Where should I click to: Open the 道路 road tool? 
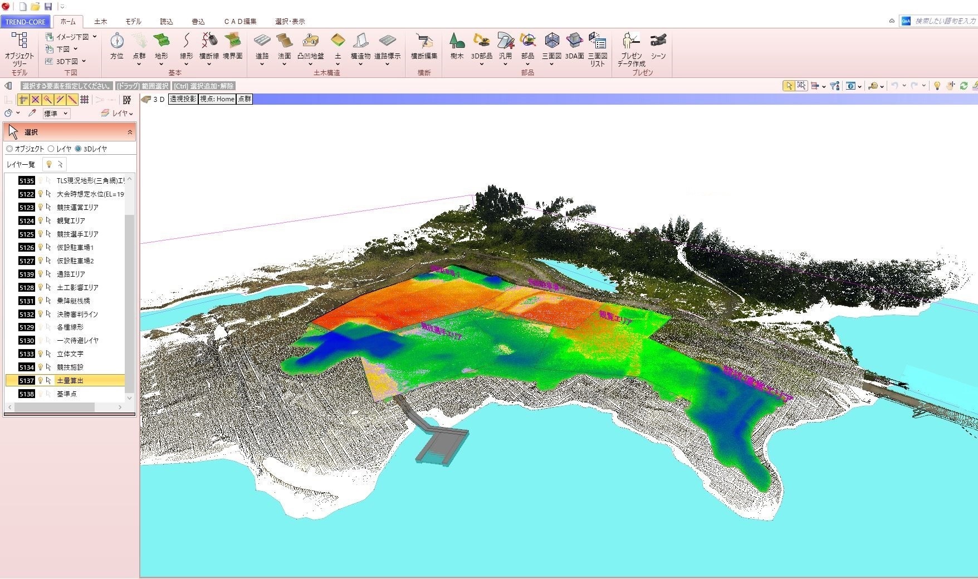coord(262,41)
